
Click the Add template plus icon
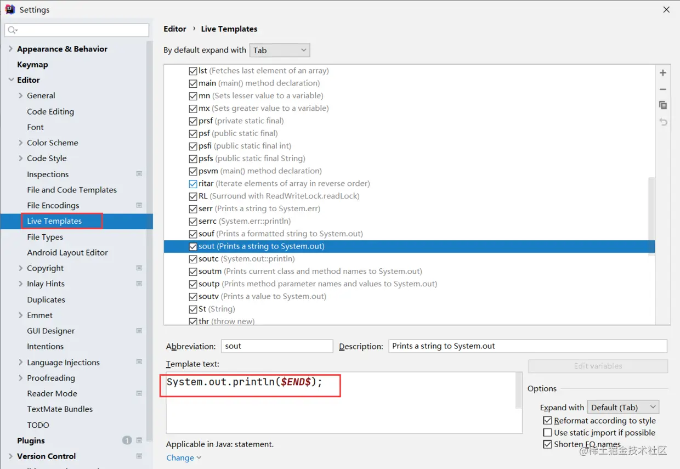point(663,73)
